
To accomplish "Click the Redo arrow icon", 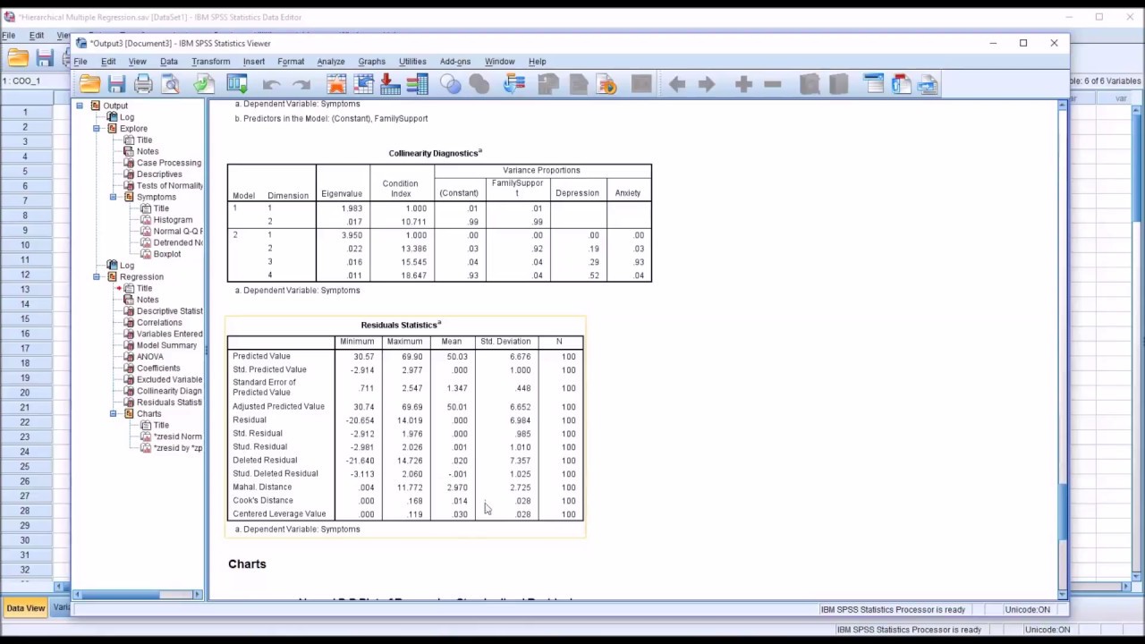I will [301, 84].
